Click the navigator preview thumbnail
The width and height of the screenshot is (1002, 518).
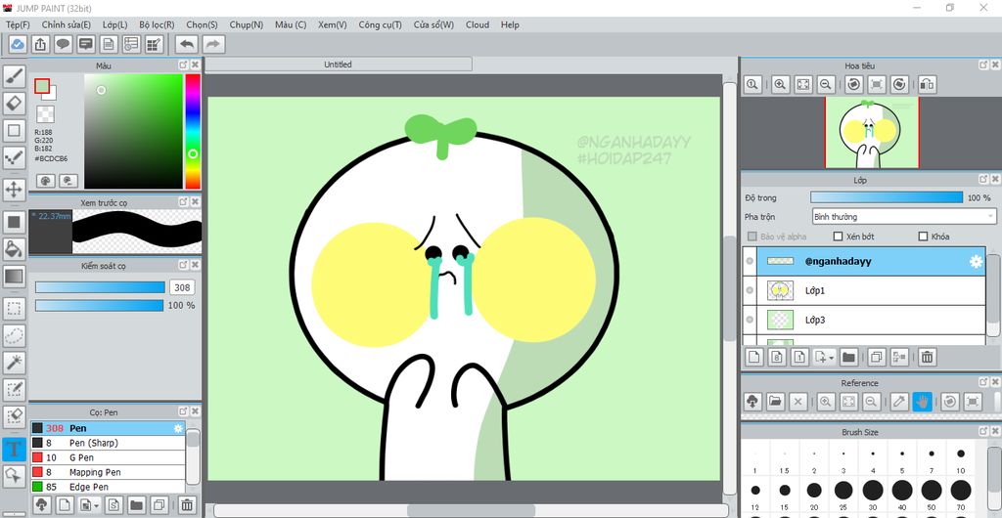click(872, 133)
